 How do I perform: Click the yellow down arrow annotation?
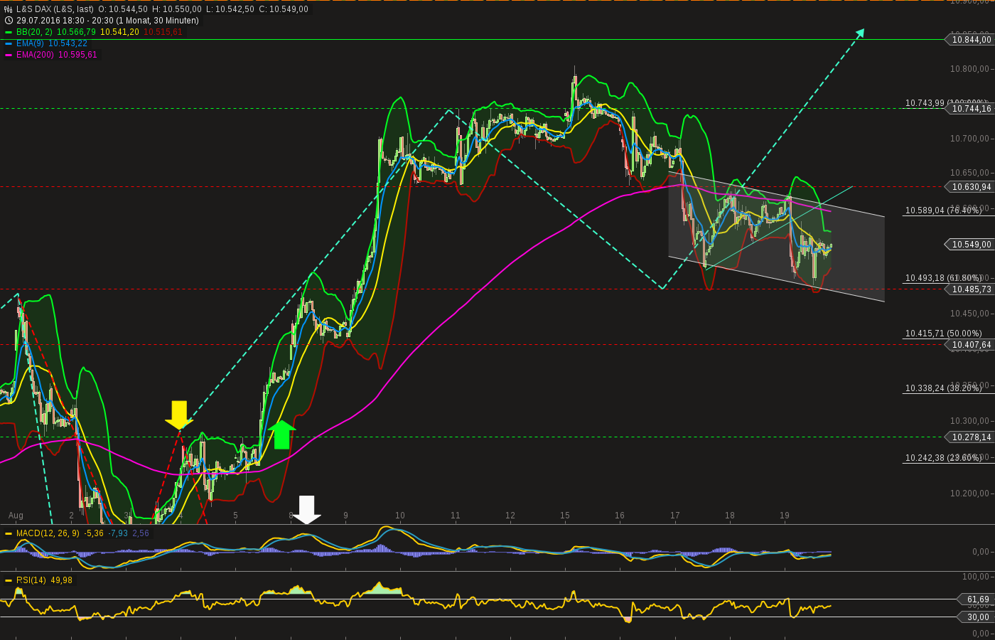(x=178, y=415)
